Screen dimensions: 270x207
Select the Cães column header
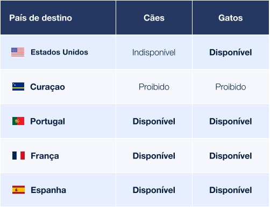(x=154, y=18)
